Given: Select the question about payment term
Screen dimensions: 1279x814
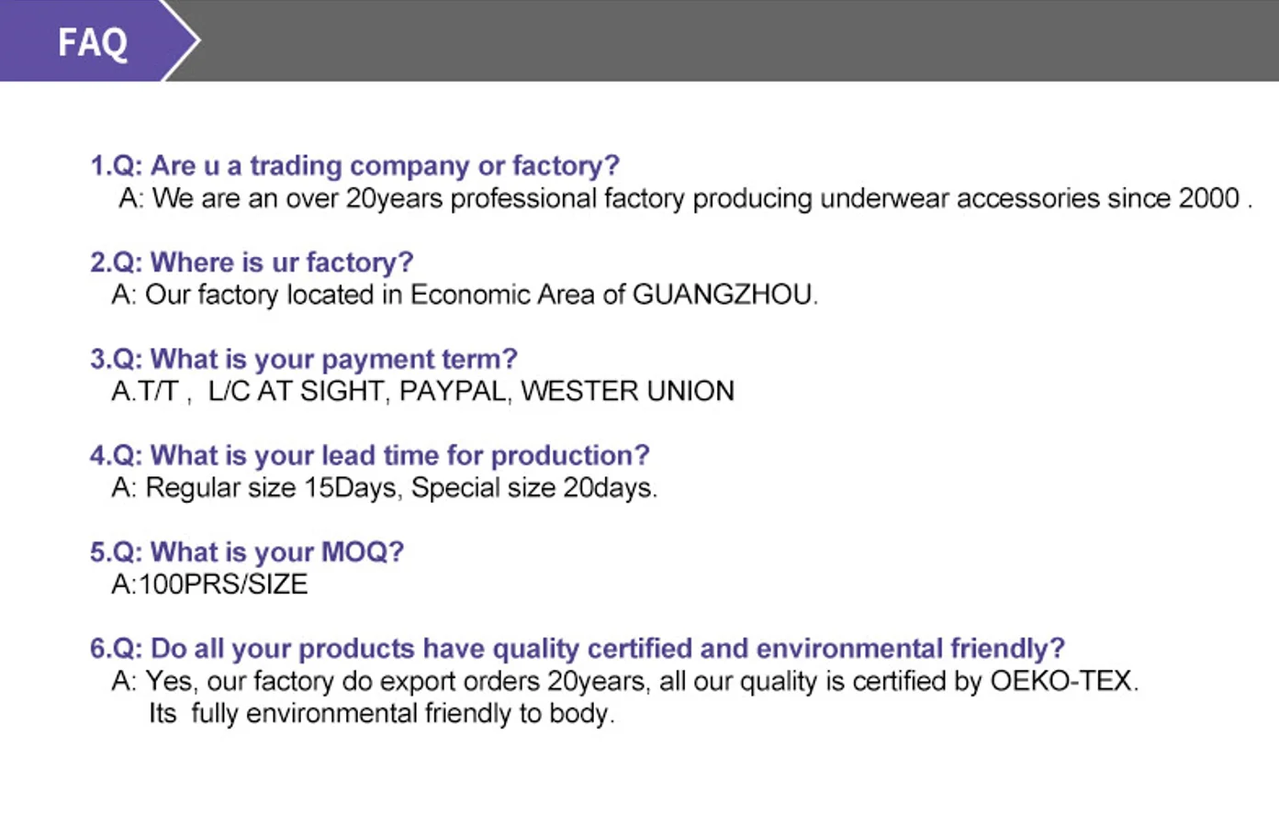Looking at the screenshot, I should click(304, 359).
